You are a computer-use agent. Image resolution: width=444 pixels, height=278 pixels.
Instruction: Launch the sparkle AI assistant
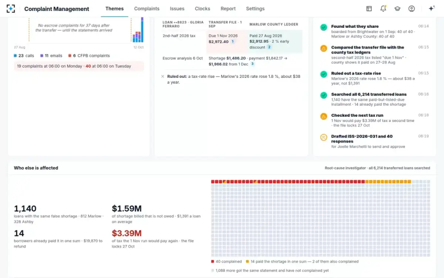[x=431, y=9]
